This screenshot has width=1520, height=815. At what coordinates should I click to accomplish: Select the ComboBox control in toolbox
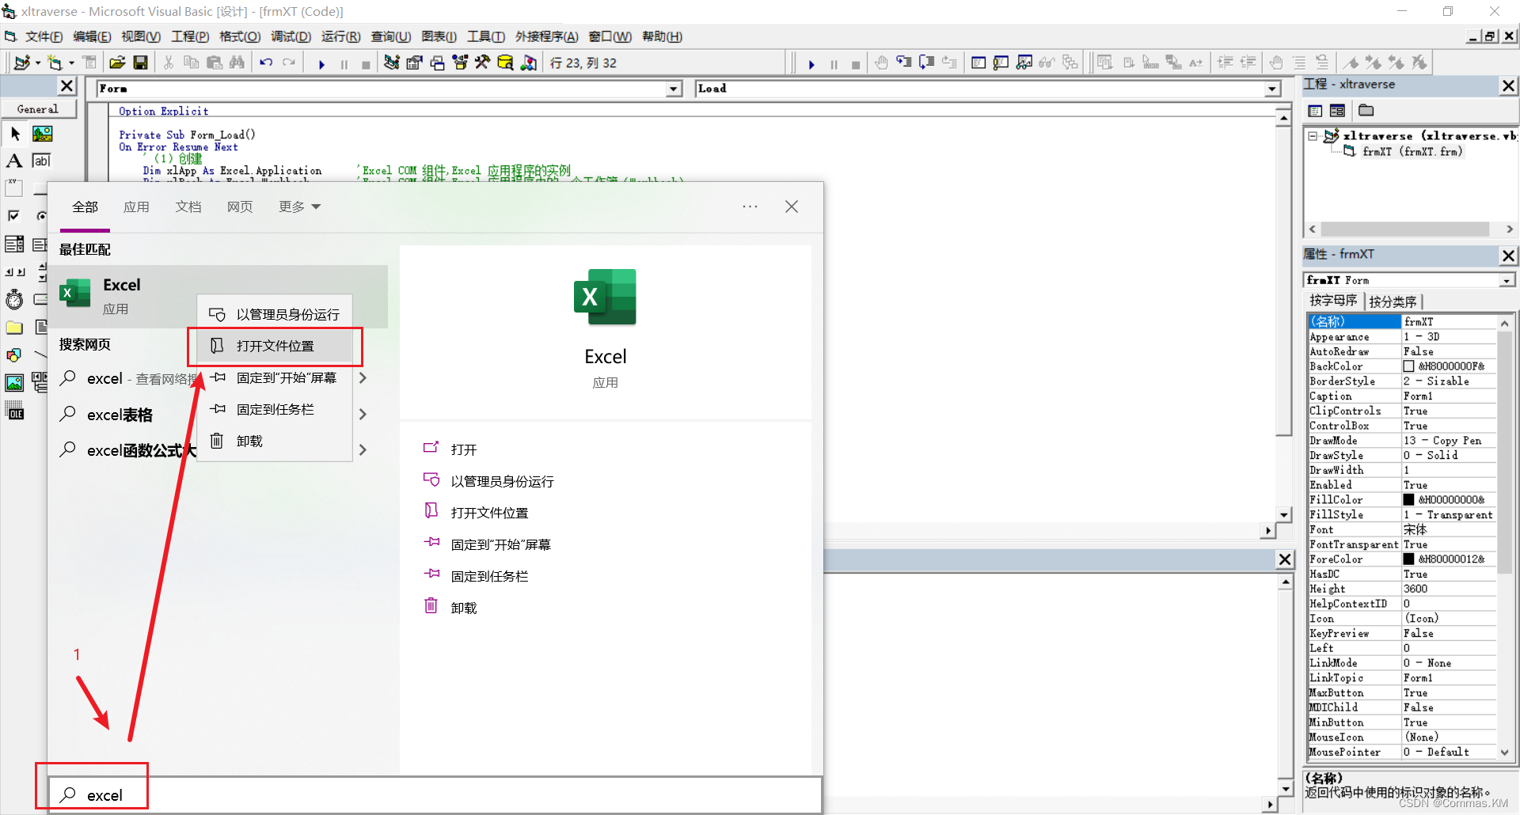[x=15, y=244]
